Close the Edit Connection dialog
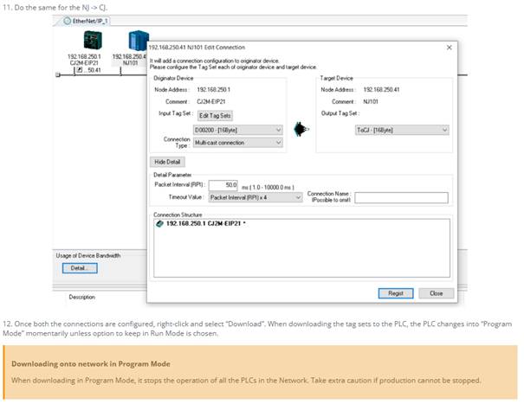 (450, 48)
